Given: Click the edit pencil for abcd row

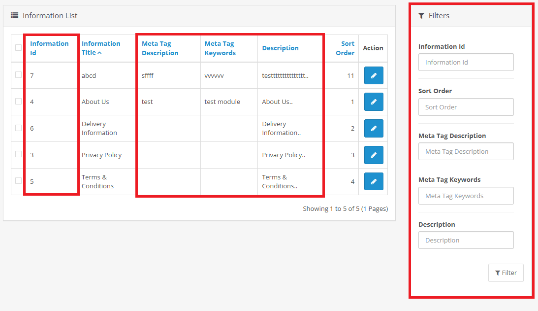Looking at the screenshot, I should tap(374, 75).
